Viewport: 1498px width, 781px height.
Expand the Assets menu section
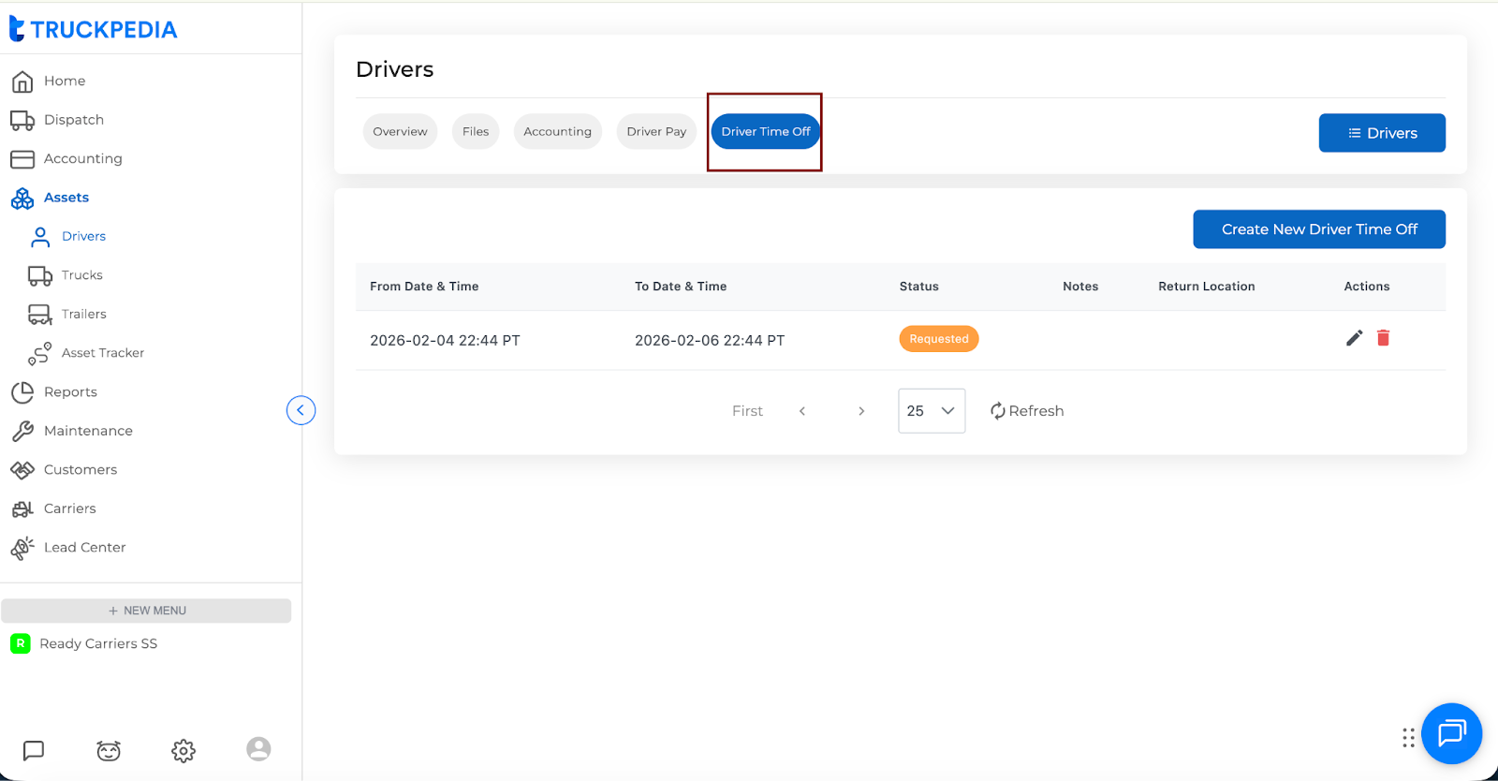(x=66, y=198)
